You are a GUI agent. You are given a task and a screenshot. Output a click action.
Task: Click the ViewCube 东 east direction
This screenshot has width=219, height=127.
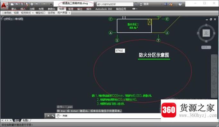(215, 33)
